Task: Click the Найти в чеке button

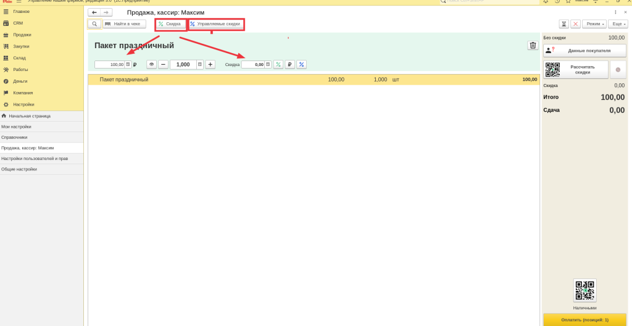Action: point(125,24)
